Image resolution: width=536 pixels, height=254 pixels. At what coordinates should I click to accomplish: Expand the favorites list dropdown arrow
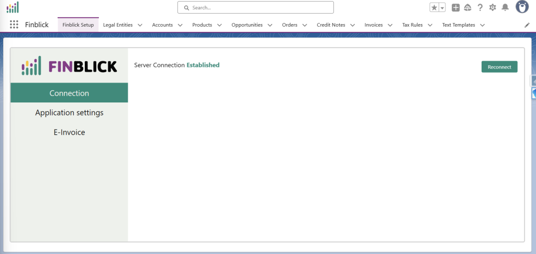(x=442, y=7)
